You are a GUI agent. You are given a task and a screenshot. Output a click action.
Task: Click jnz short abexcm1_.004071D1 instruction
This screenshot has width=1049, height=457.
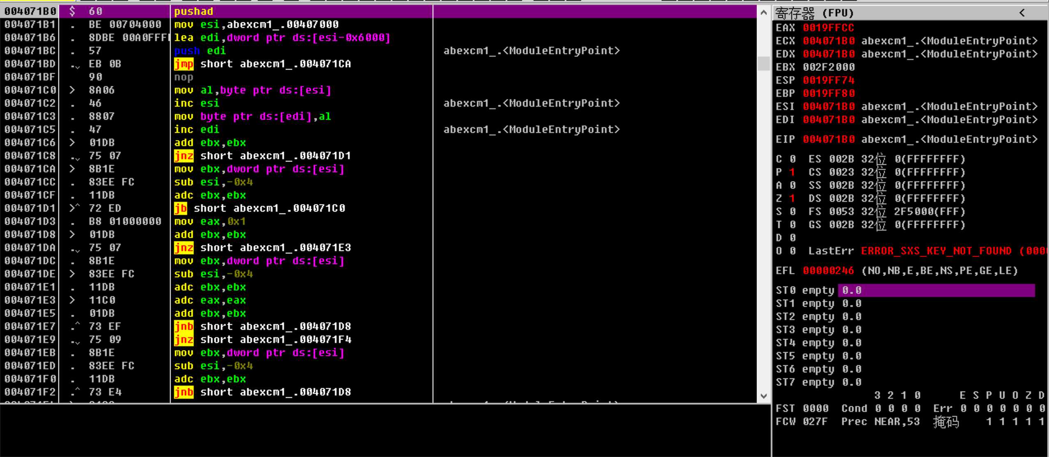[263, 156]
